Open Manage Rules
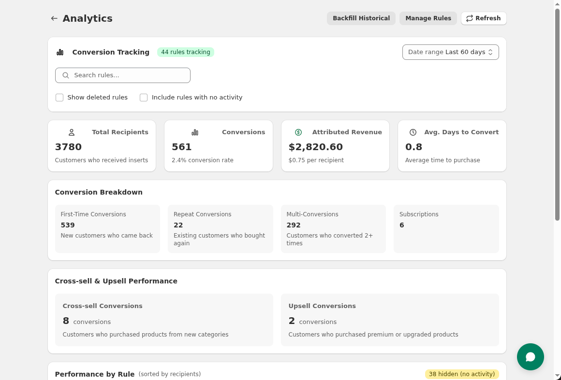 (x=428, y=18)
